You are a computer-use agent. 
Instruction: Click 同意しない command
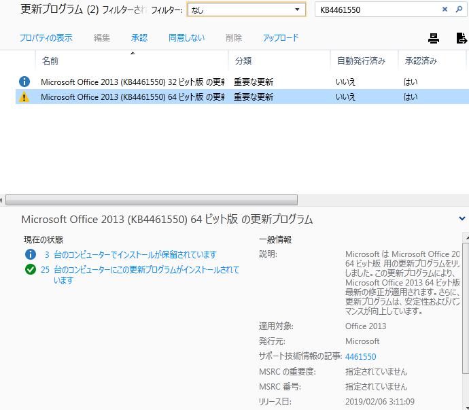(x=186, y=38)
